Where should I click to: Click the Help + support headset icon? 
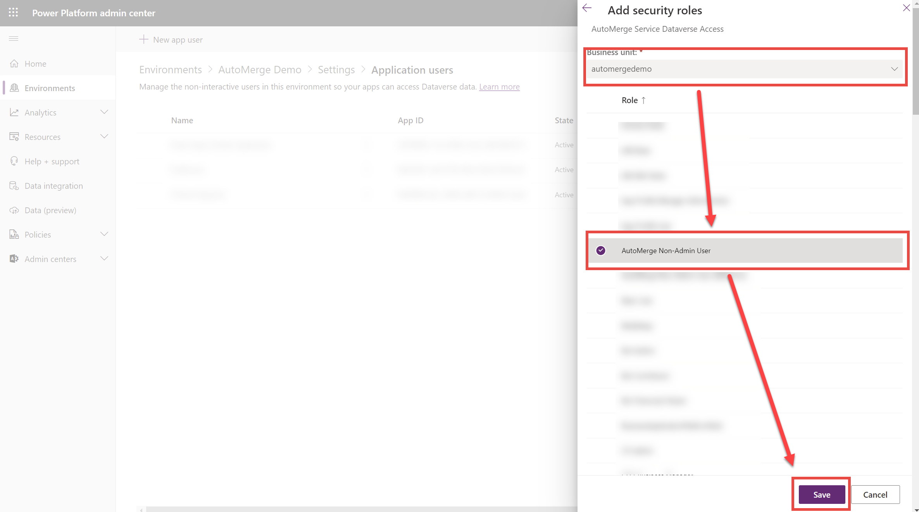[x=14, y=161]
